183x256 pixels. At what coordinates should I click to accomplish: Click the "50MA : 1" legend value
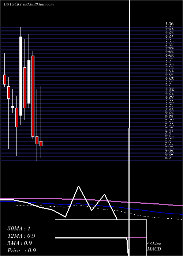19,229
